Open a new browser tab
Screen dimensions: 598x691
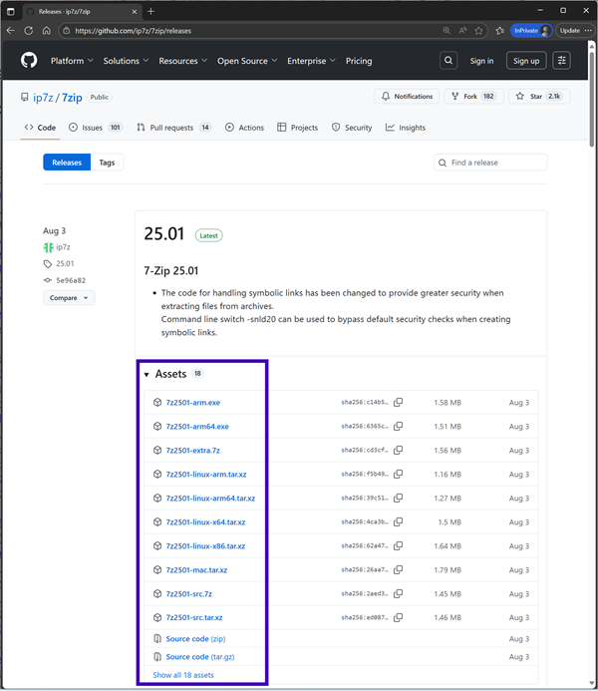pos(151,11)
